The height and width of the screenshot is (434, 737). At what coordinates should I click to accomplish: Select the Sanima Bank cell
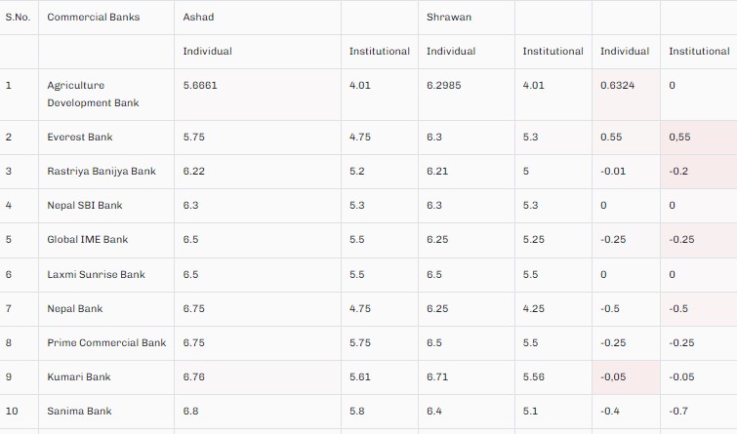tap(79, 412)
